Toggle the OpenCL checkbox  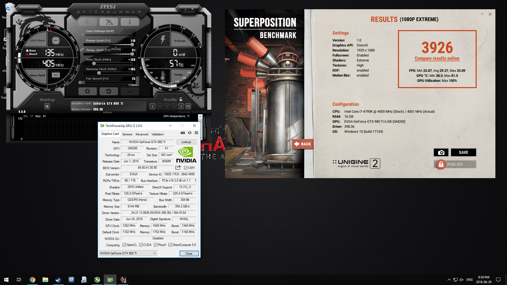tap(124, 245)
